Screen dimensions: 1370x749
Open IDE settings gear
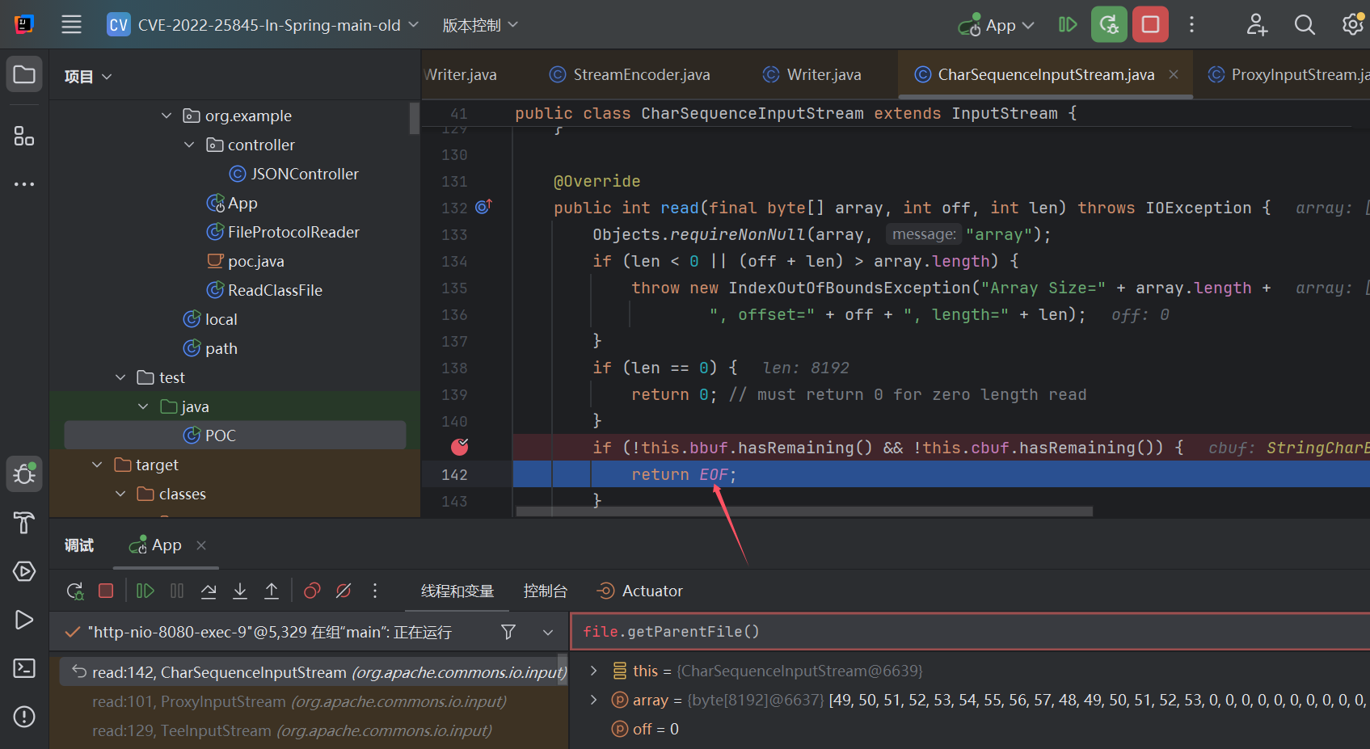pyautogui.click(x=1352, y=24)
